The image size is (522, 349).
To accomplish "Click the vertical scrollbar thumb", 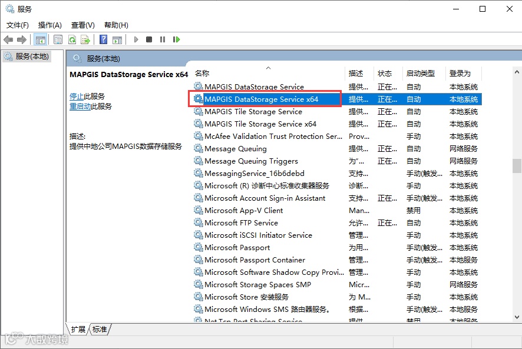I will (x=517, y=166).
